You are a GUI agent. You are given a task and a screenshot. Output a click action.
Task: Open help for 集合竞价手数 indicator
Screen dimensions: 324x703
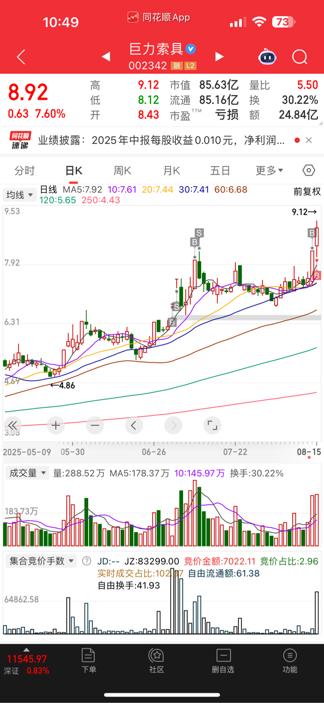(86, 561)
